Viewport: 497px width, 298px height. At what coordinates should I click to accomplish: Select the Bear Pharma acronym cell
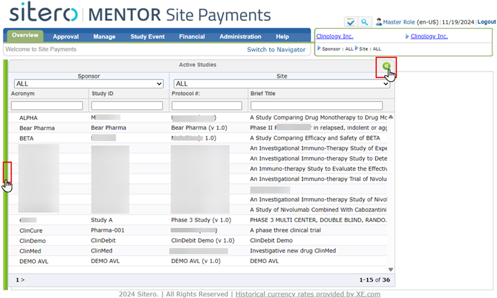coord(37,128)
